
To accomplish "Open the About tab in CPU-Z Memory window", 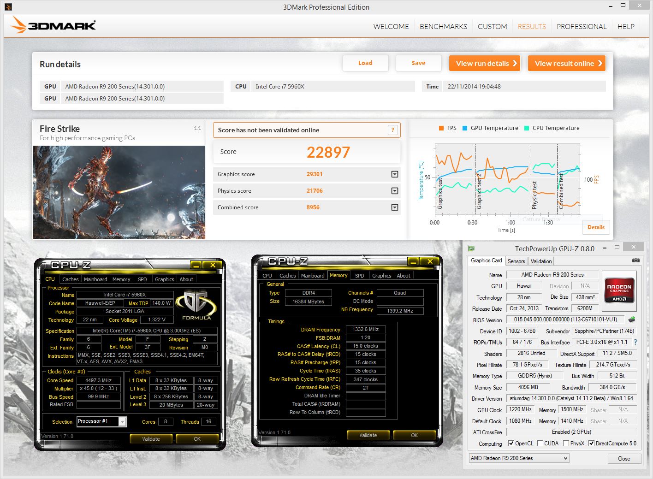I will (x=404, y=275).
